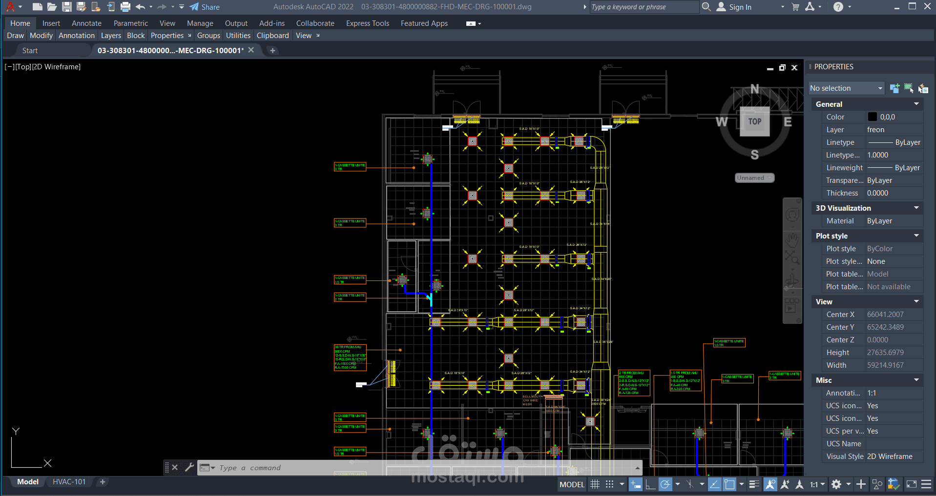Click the Save As icon
Screen dimensions: 936x496
coord(82,7)
